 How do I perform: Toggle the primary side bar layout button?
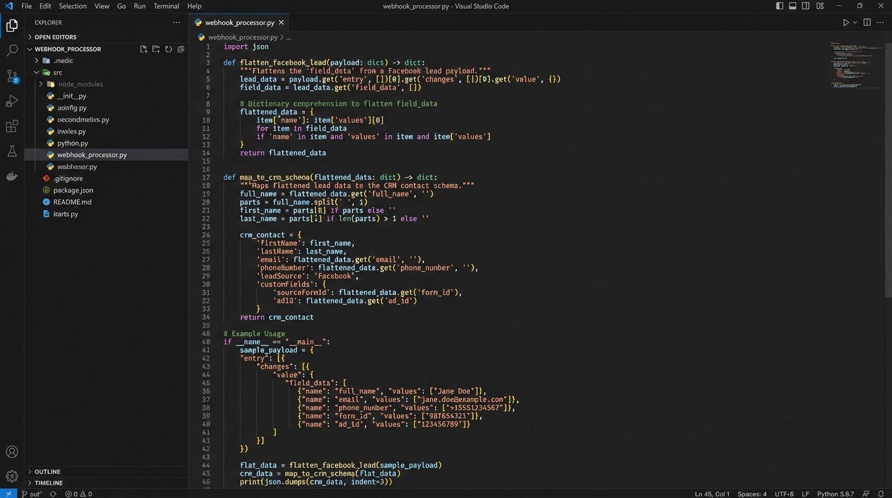[779, 6]
